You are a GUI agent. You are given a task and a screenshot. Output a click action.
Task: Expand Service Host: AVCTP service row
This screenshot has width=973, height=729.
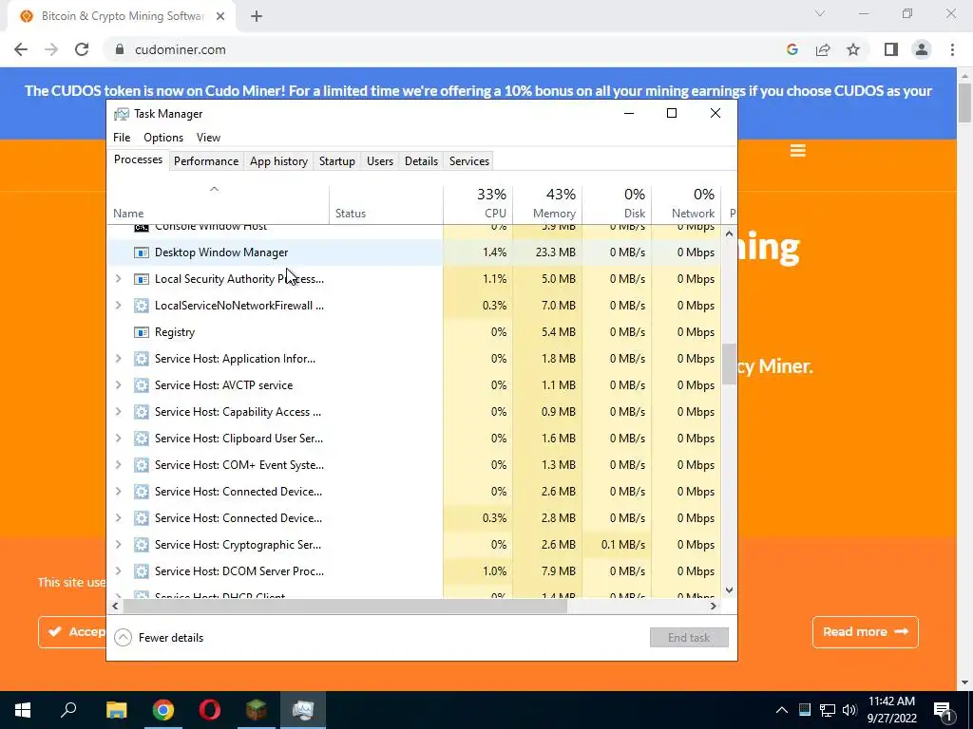point(119,385)
